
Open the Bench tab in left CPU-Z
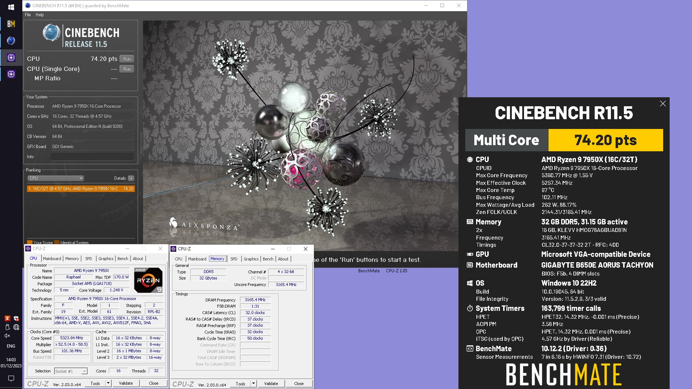[x=123, y=259]
